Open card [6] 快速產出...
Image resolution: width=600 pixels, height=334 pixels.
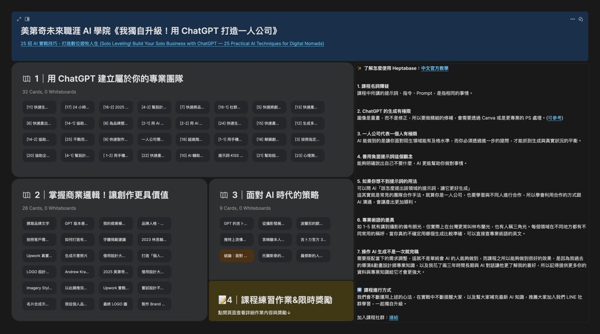(x=39, y=124)
